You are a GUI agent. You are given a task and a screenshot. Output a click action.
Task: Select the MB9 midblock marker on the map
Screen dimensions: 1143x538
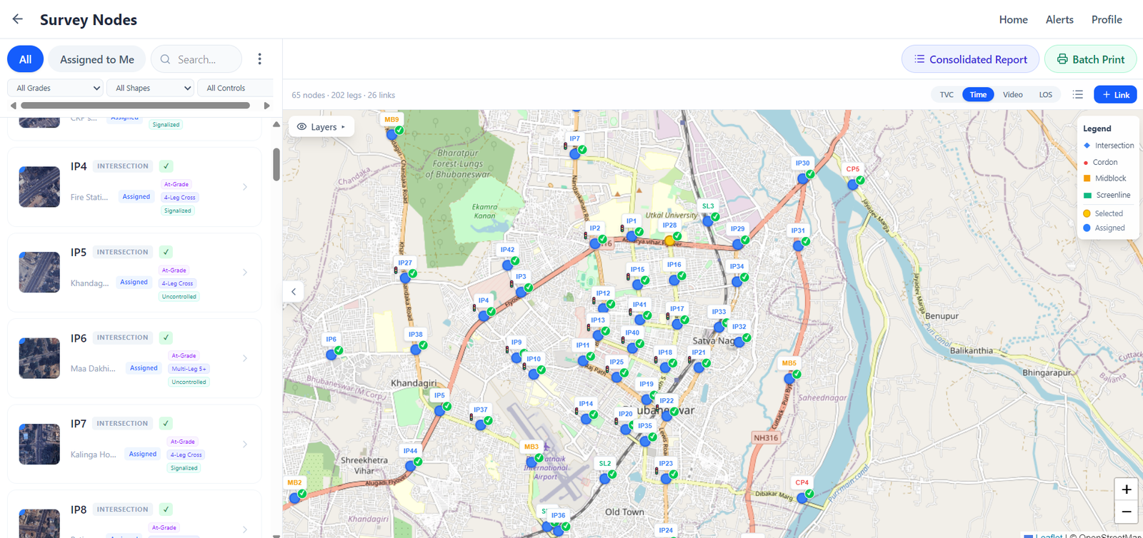click(x=391, y=133)
